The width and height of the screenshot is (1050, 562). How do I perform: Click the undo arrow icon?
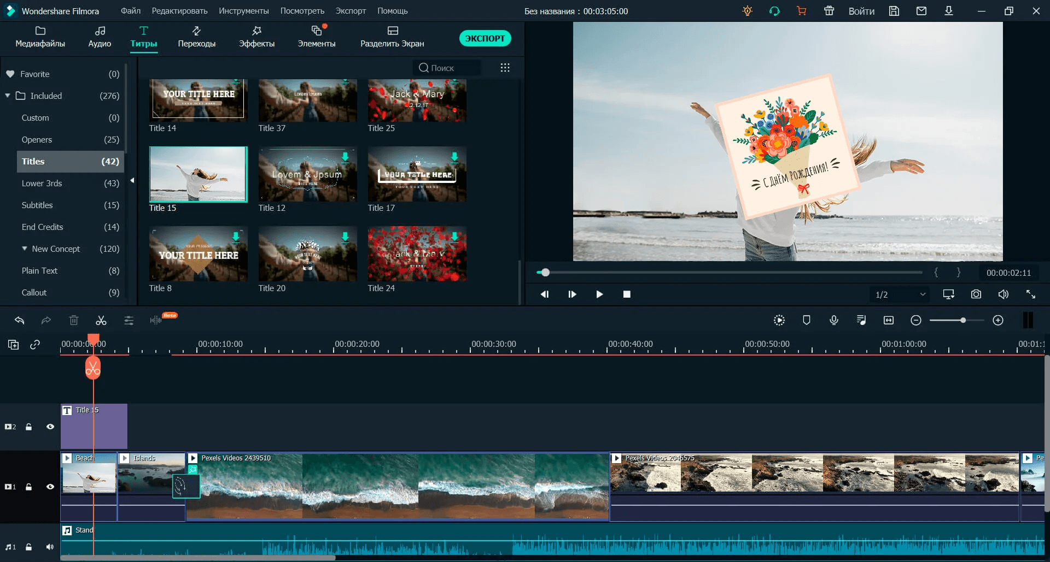point(20,321)
